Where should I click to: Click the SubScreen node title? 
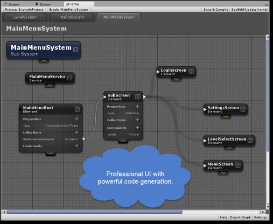119,95
